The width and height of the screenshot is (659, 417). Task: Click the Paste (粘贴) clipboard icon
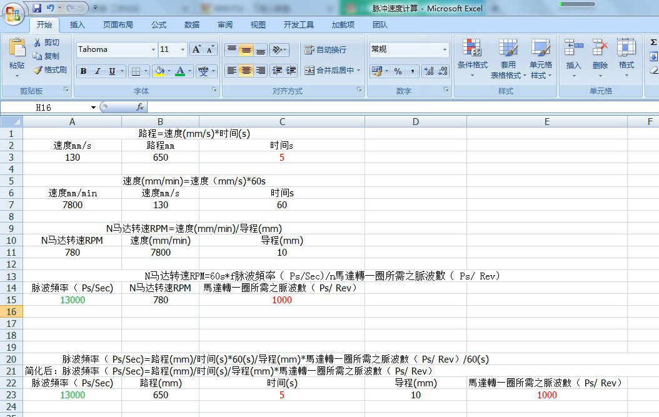[x=17, y=49]
